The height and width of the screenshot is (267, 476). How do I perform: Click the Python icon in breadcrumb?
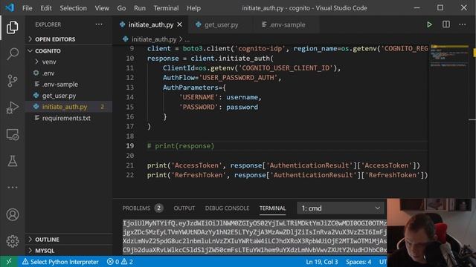(x=126, y=39)
